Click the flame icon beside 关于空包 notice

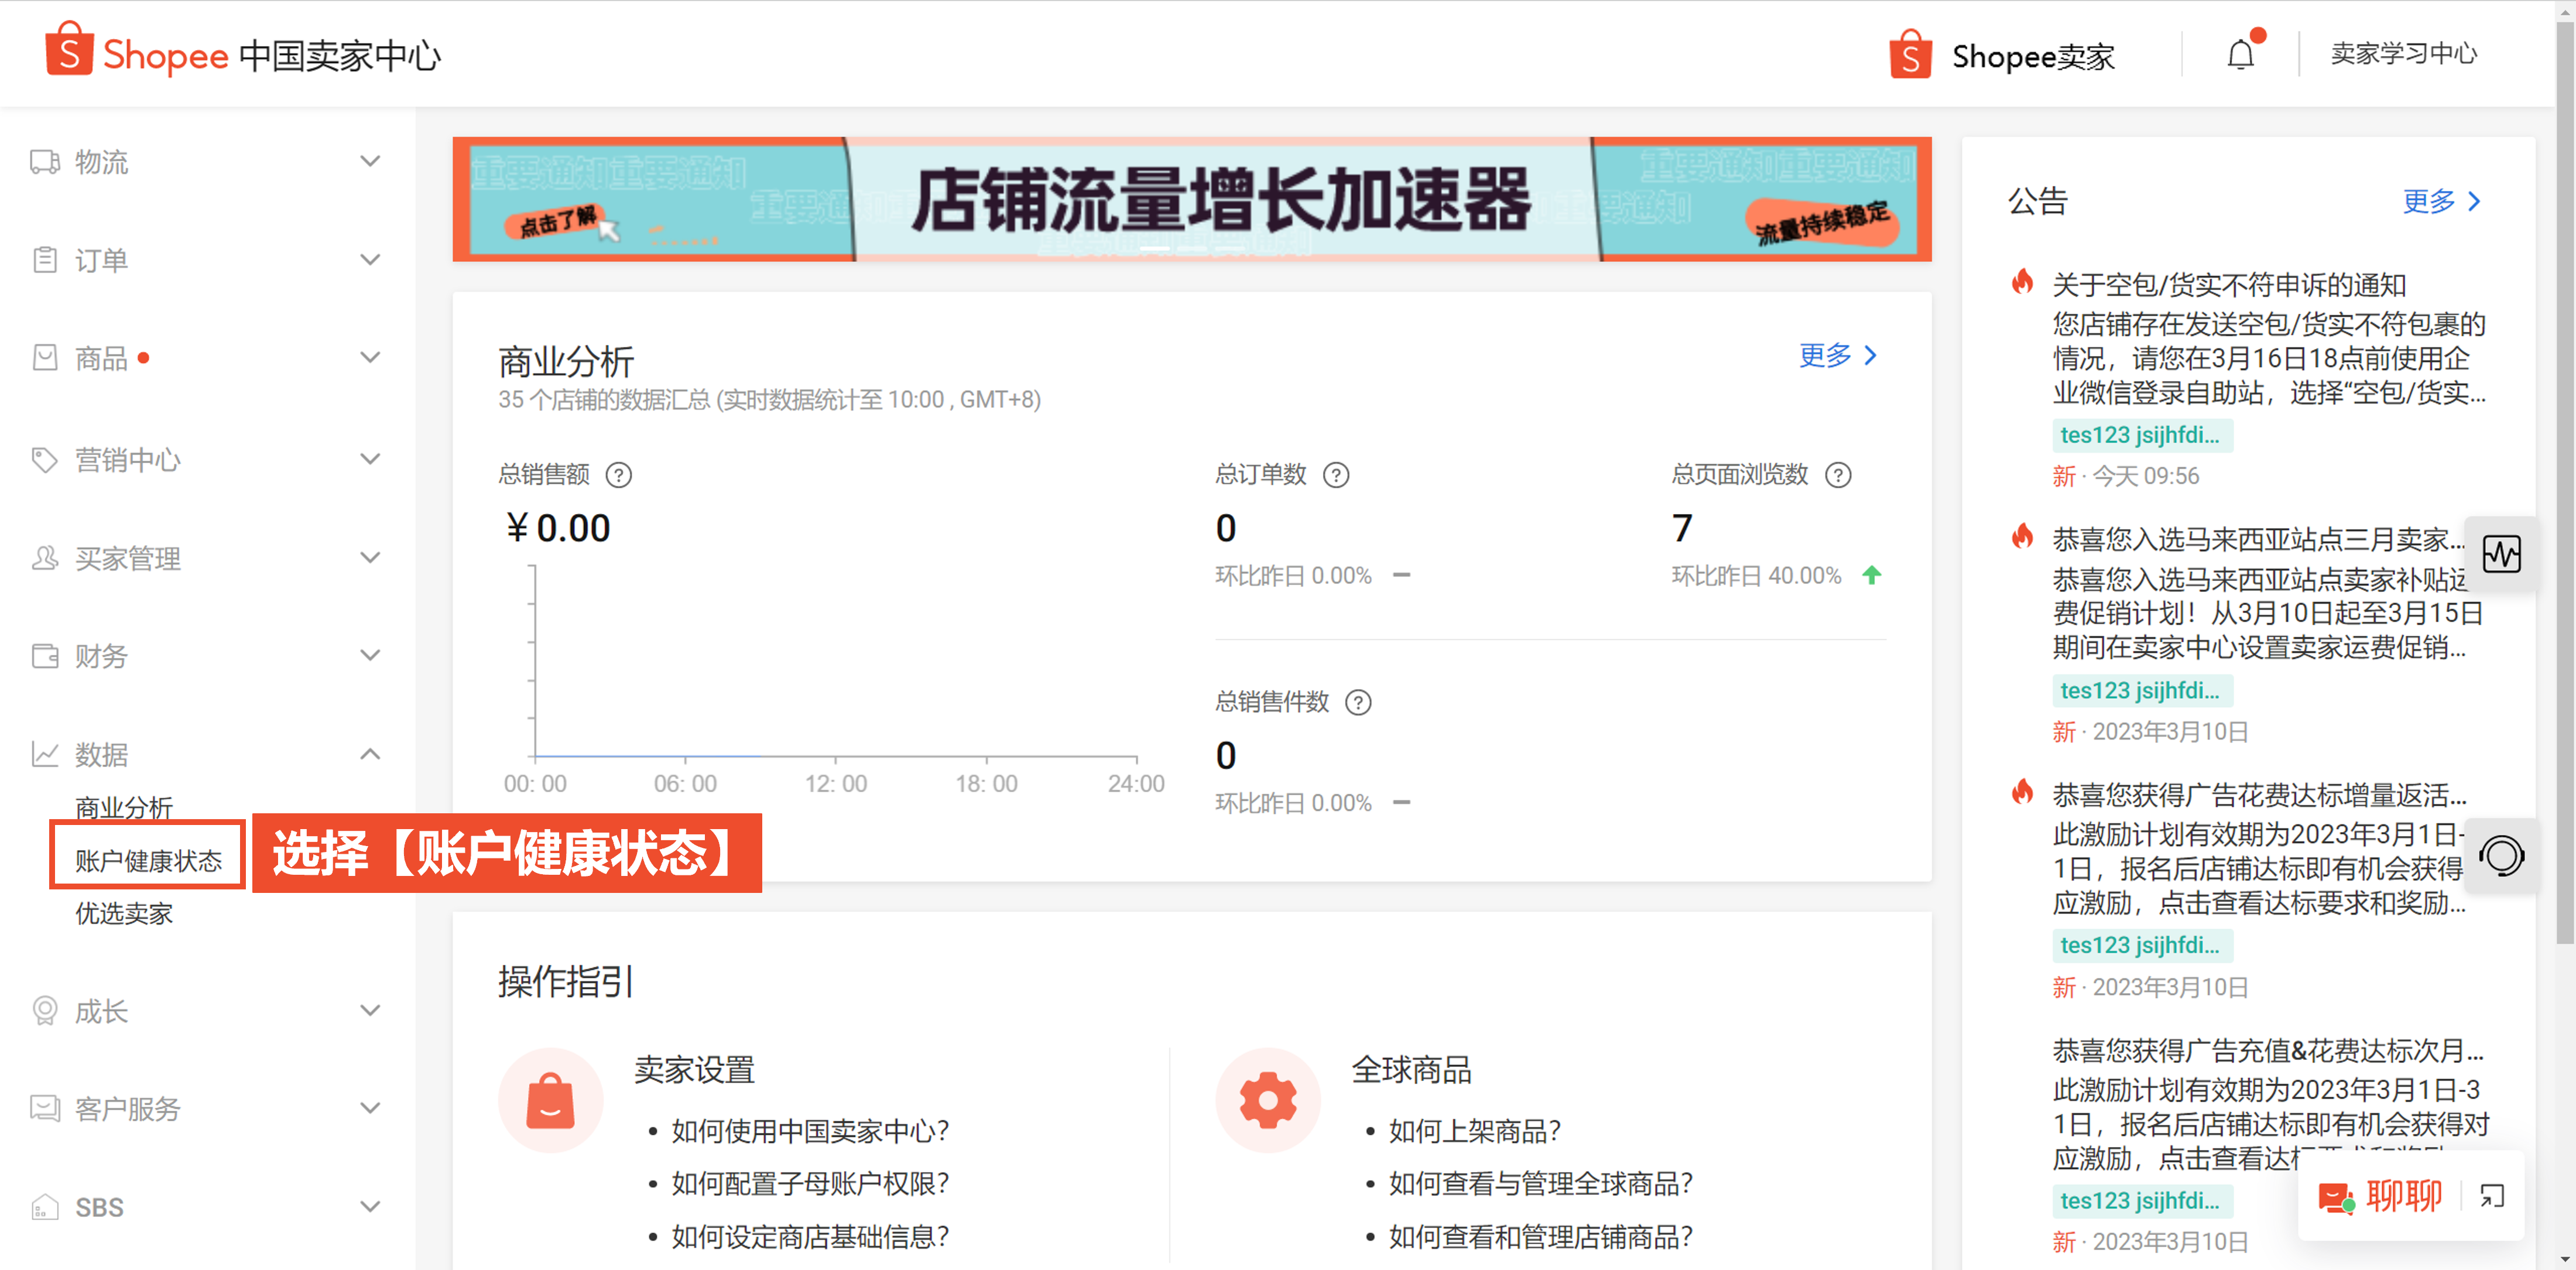click(x=2022, y=282)
